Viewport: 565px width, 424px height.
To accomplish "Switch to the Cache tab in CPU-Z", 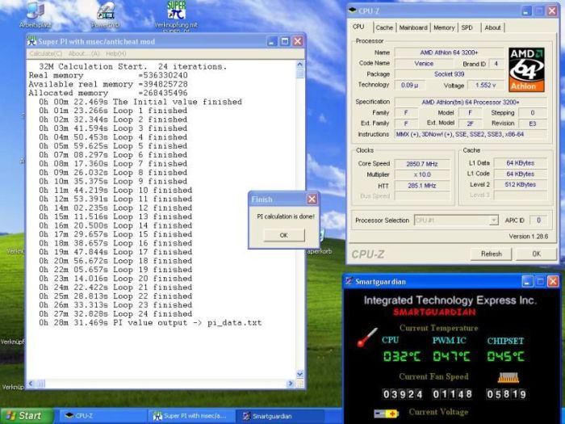I will (384, 27).
